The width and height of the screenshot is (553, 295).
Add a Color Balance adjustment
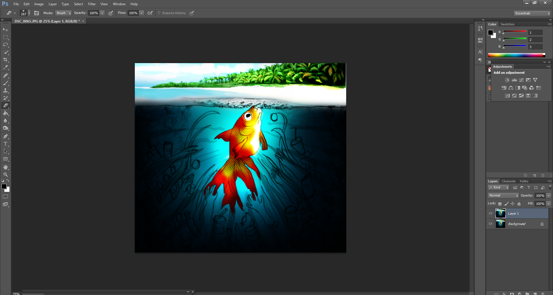pyautogui.click(x=511, y=88)
